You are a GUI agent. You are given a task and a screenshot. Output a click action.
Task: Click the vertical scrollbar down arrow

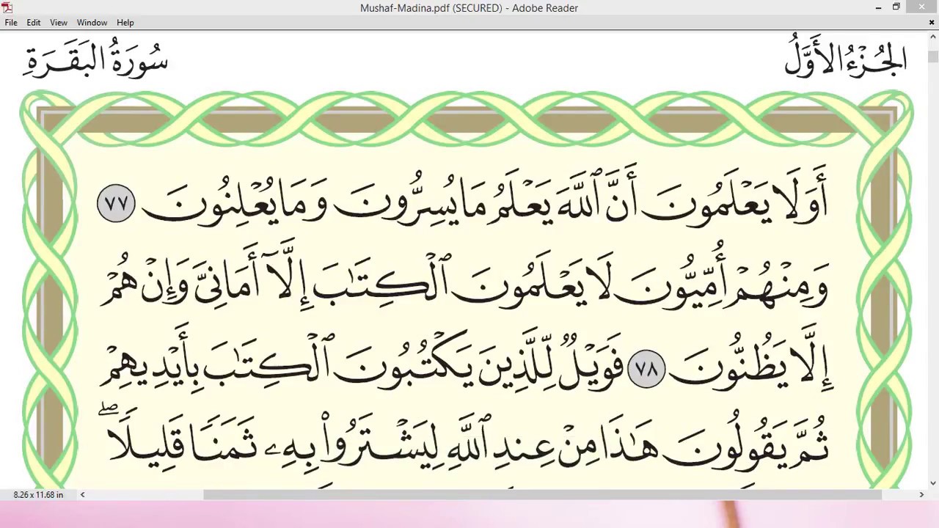pyautogui.click(x=933, y=483)
